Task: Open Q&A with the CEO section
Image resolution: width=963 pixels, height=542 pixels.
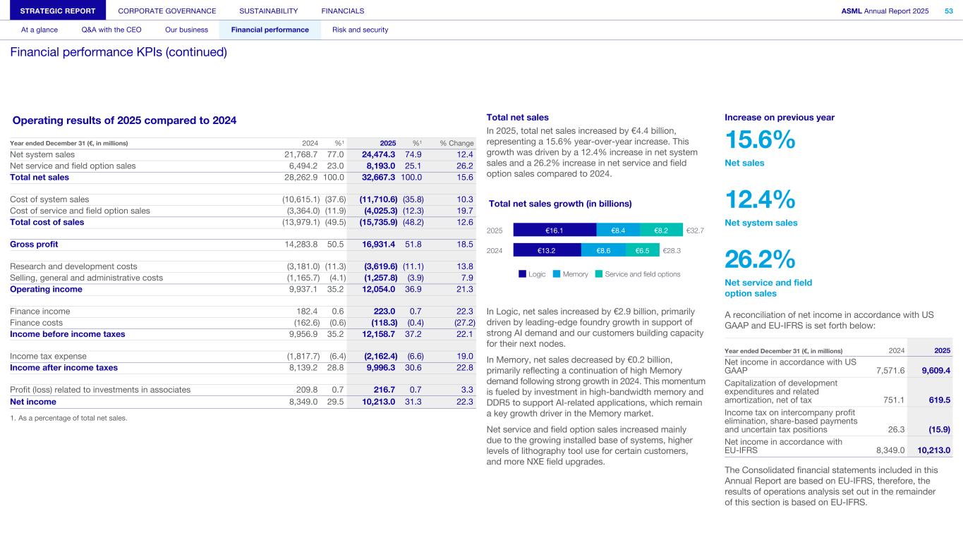Action: 111,30
